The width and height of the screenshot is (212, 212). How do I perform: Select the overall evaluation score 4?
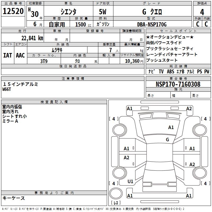[202, 12]
